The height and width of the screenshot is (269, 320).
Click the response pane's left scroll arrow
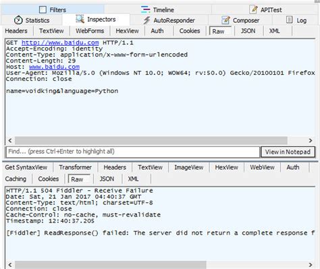[x=10, y=265]
